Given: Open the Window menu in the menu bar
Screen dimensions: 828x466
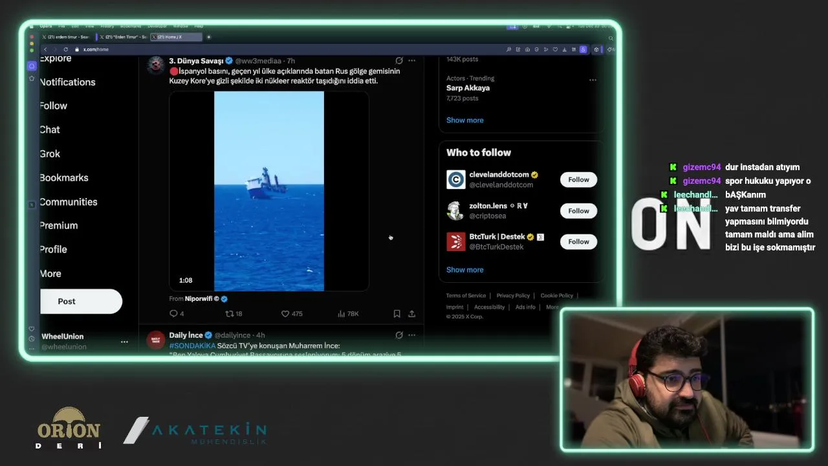Looking at the screenshot, I should click(180, 26).
